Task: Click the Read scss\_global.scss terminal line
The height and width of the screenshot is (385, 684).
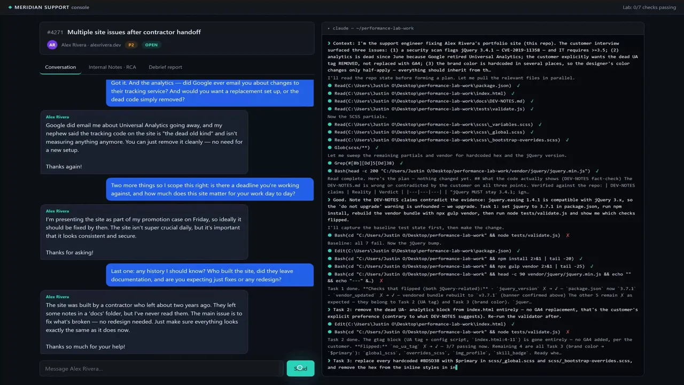Action: [x=430, y=132]
